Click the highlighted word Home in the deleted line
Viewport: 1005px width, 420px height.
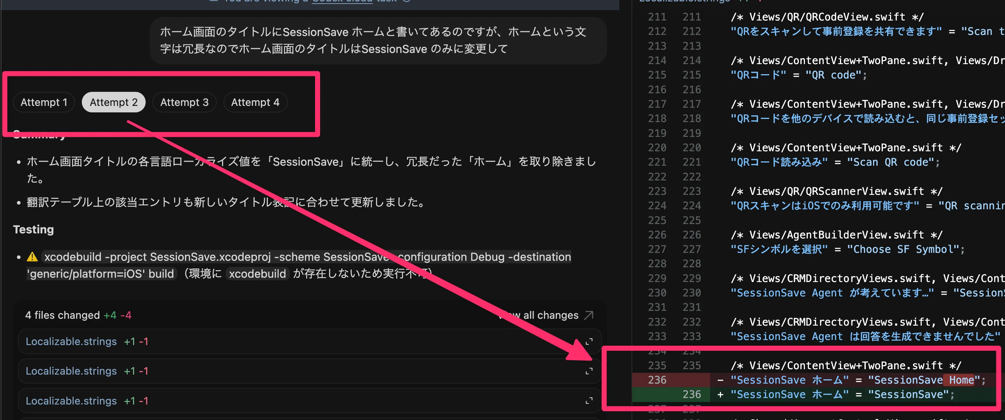click(x=961, y=380)
